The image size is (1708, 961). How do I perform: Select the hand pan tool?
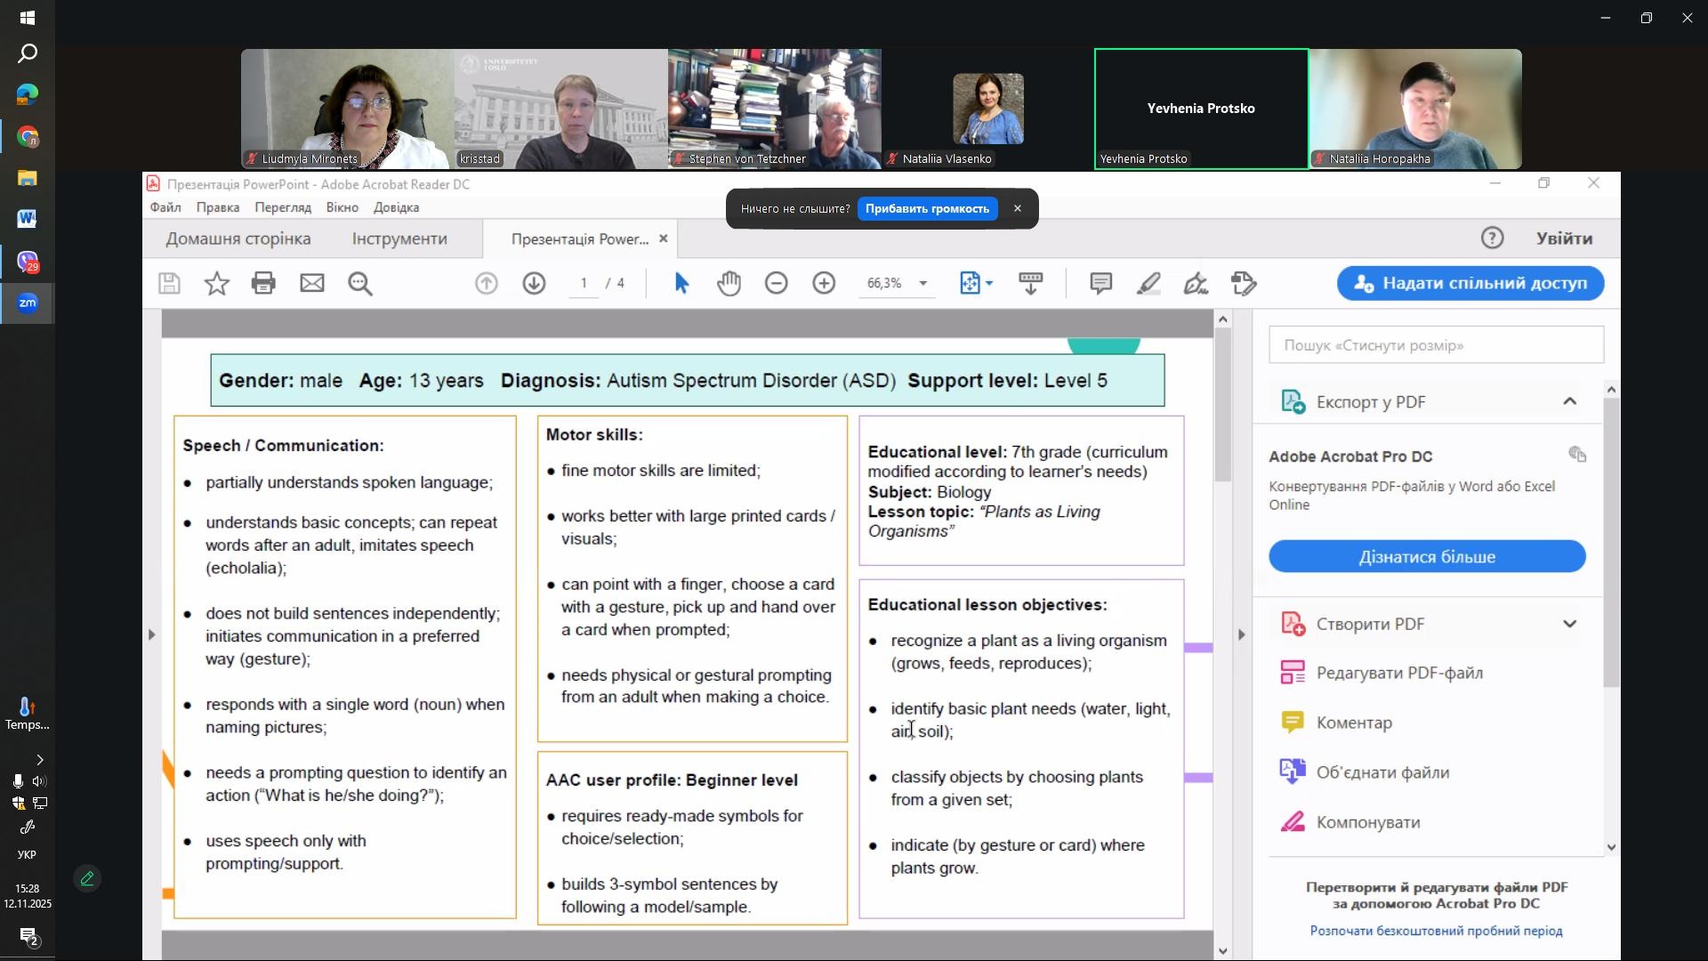pos(729,284)
